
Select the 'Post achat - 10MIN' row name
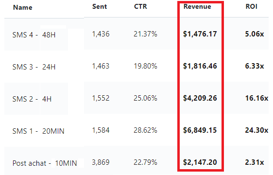tap(45, 163)
